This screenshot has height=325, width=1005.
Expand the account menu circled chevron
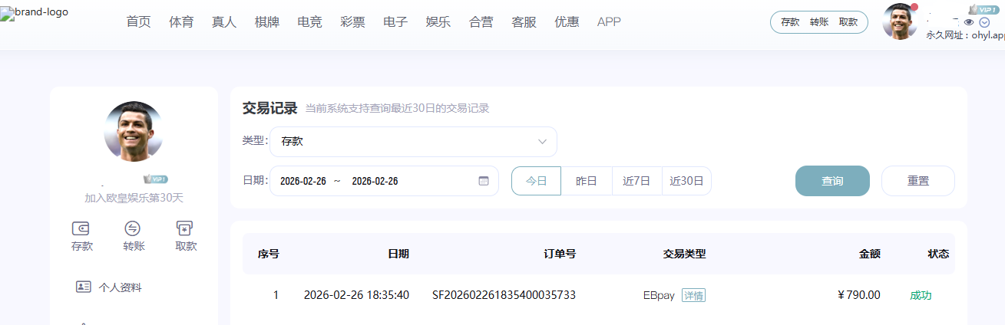[x=984, y=21]
